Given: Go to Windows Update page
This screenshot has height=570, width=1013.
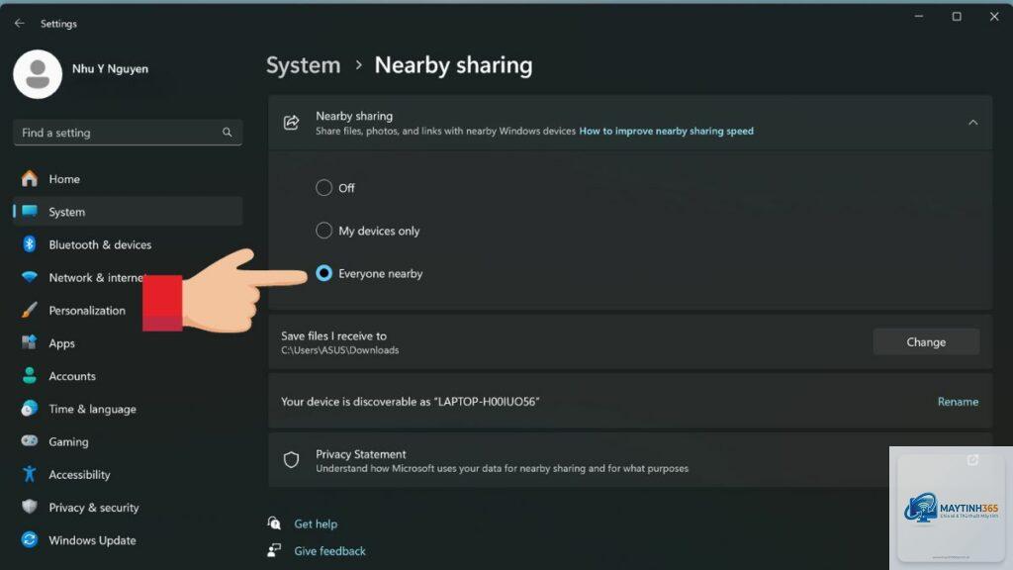Looking at the screenshot, I should click(128, 539).
